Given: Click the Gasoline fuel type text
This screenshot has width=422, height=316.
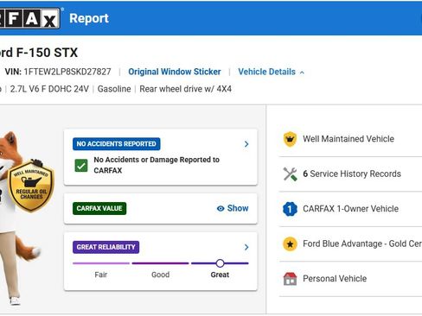Looking at the screenshot, I should pos(114,89).
